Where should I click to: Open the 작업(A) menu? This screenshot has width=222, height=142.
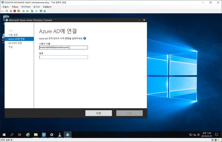(x=15, y=7)
